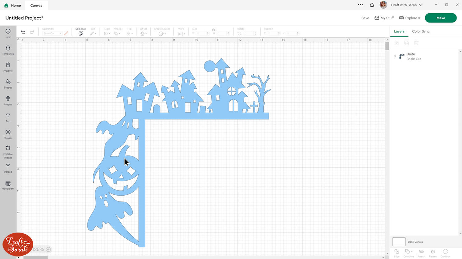Image resolution: width=462 pixels, height=259 pixels.
Task: Open Projects from the left sidebar
Action: (x=8, y=67)
